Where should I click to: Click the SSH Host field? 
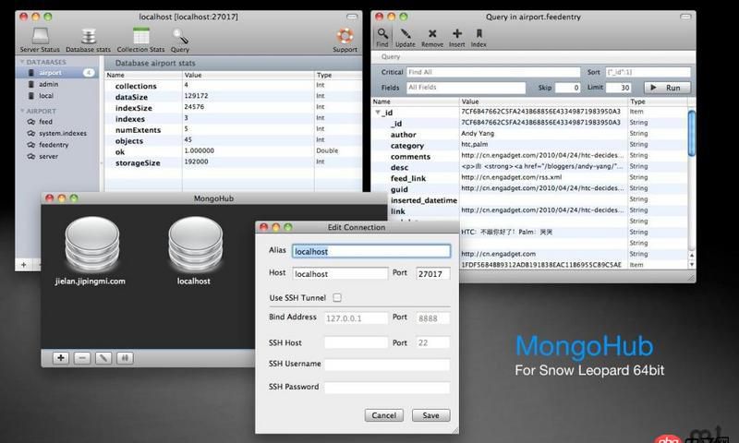(x=357, y=342)
